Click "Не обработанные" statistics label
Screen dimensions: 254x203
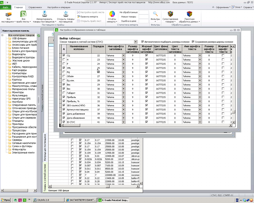point(129,12)
